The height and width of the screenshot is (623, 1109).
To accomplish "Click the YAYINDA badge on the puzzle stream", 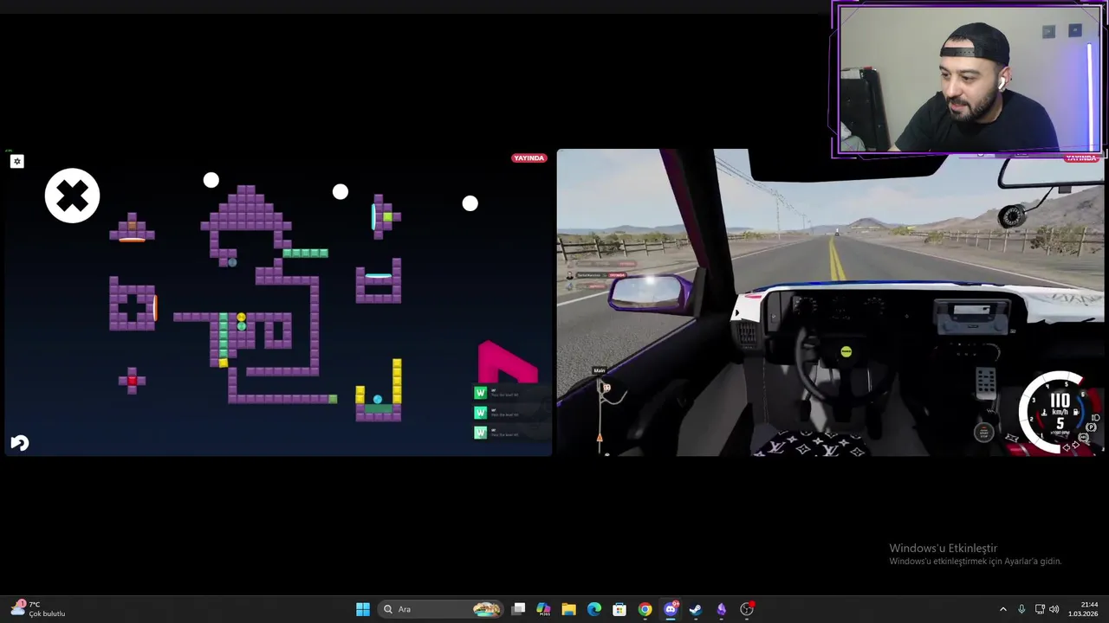I will click(529, 158).
